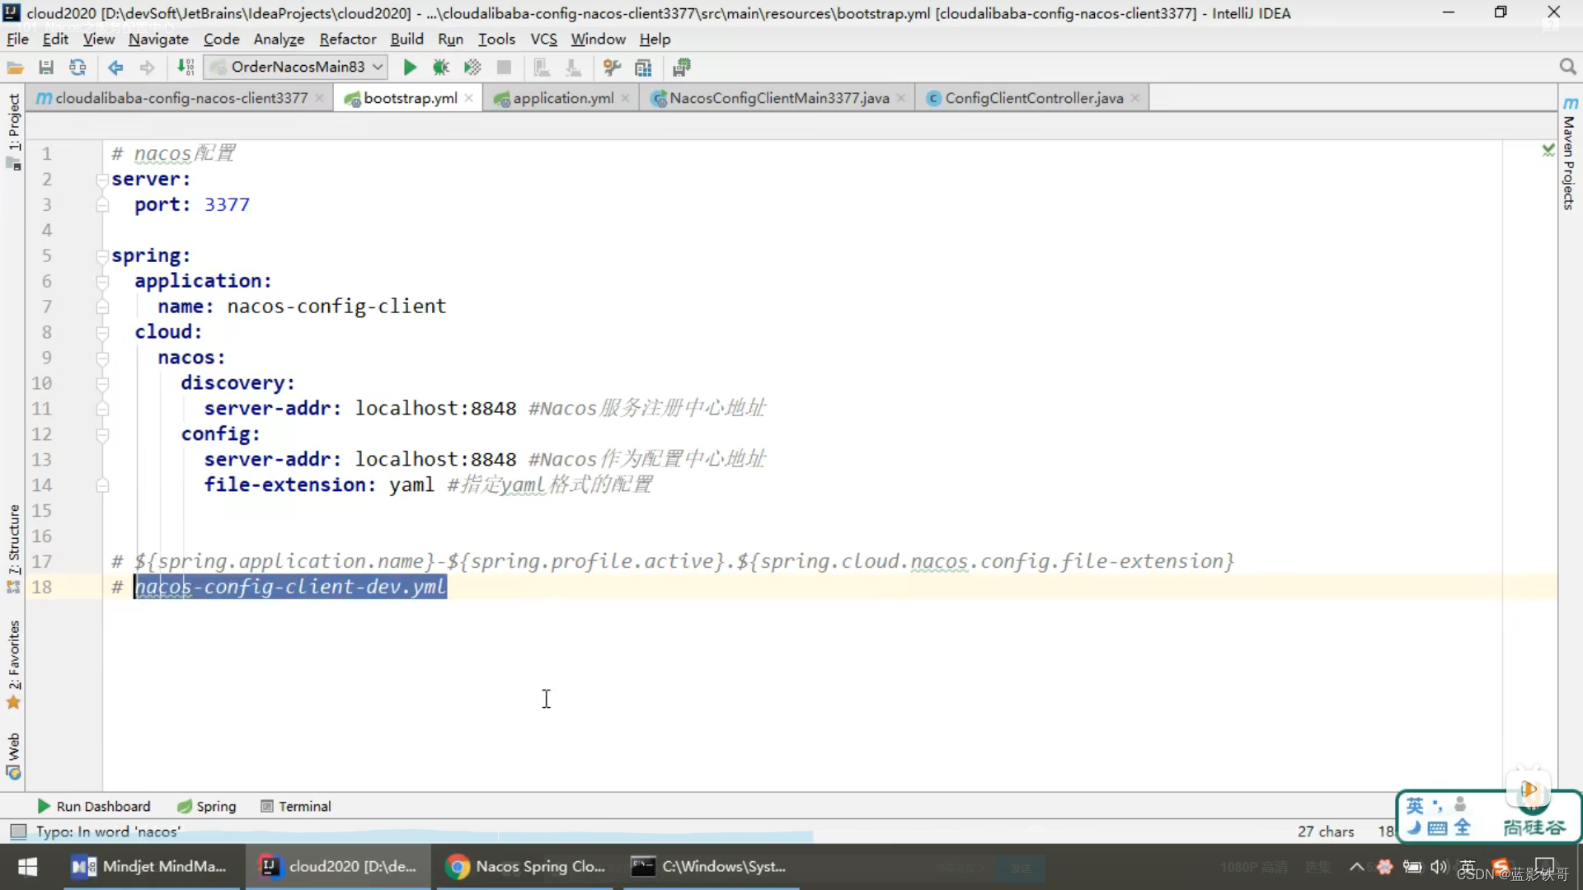Open the Structure tool window
Screen dimensions: 1583x890
[13, 549]
